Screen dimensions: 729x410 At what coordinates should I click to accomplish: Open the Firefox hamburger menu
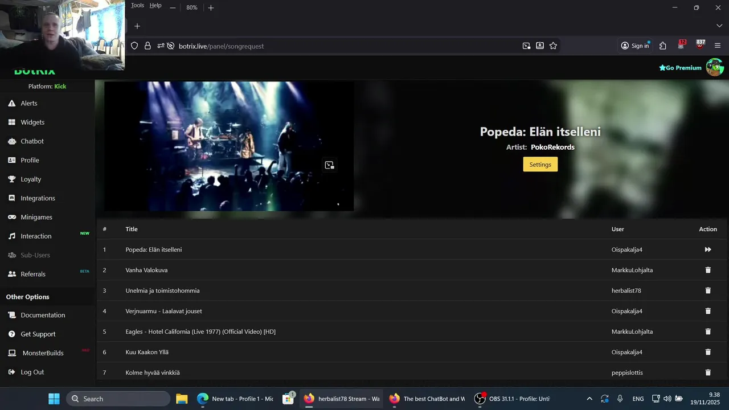pyautogui.click(x=718, y=46)
